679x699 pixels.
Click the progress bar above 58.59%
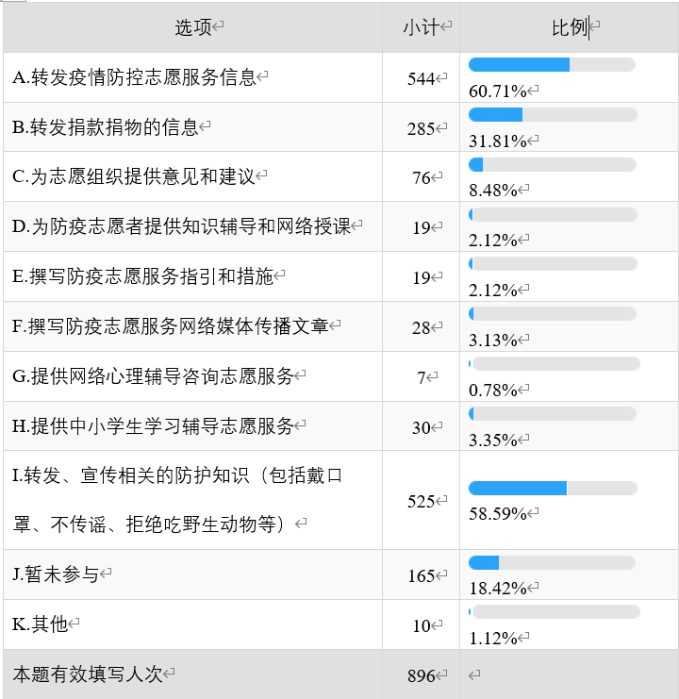553,488
